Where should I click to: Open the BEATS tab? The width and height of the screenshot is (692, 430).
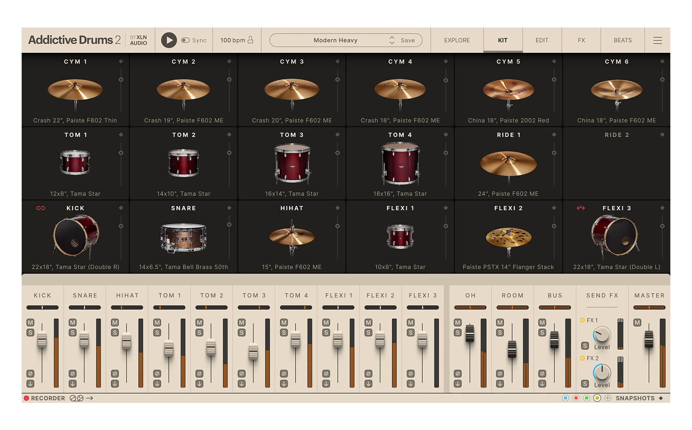[622, 40]
